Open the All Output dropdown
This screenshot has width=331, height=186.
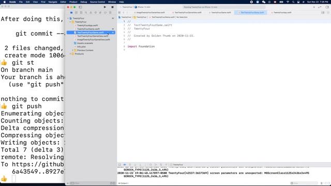123,183
